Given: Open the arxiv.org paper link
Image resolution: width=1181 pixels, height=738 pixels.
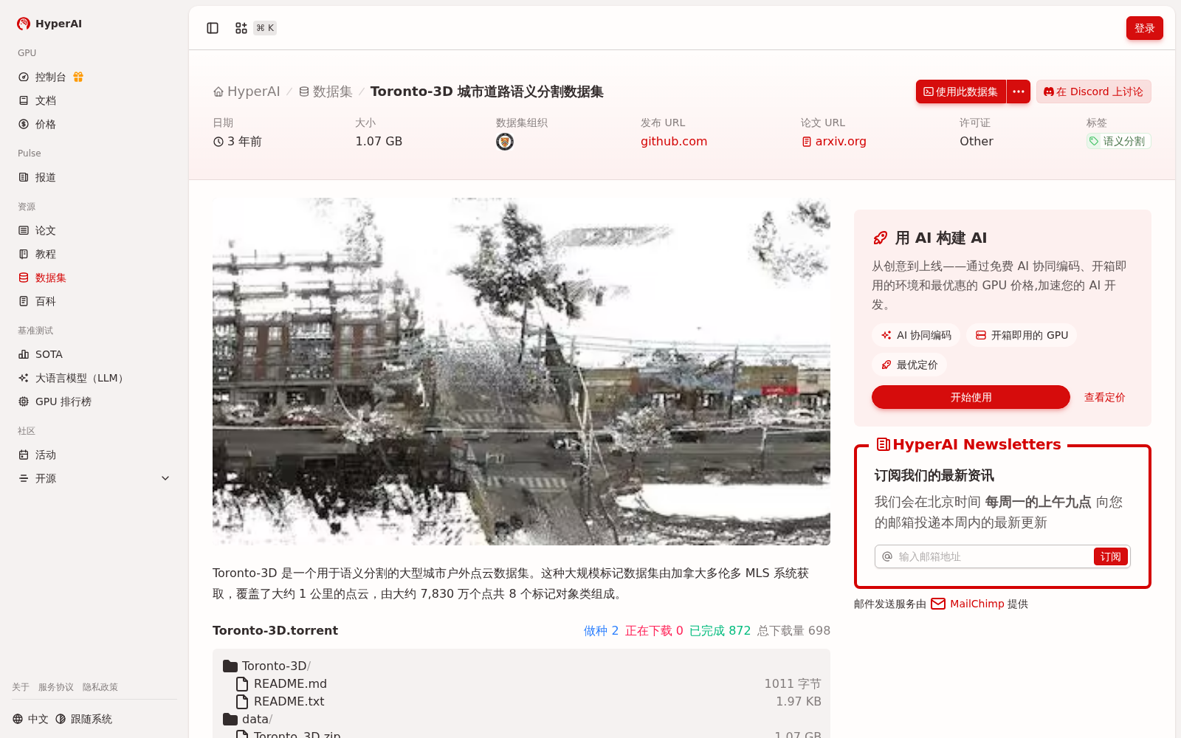Looking at the screenshot, I should click(x=834, y=141).
